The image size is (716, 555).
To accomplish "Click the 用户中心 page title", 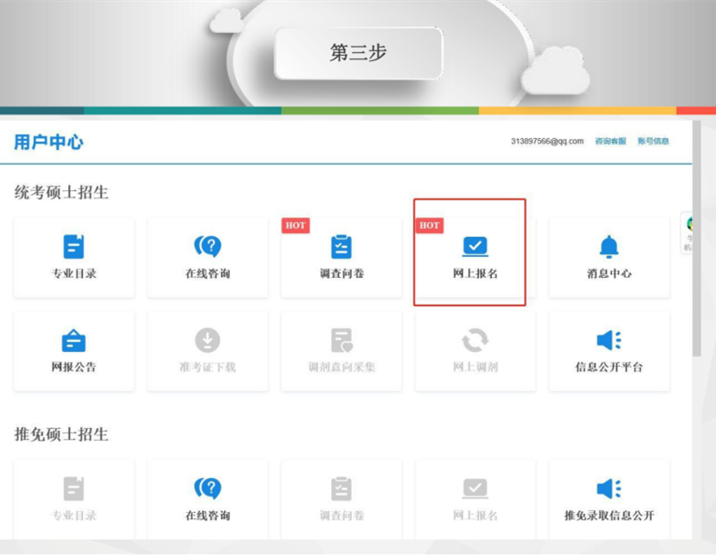I will click(x=48, y=142).
